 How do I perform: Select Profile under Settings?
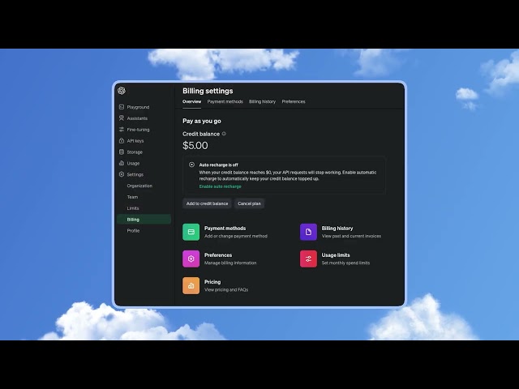tap(133, 231)
